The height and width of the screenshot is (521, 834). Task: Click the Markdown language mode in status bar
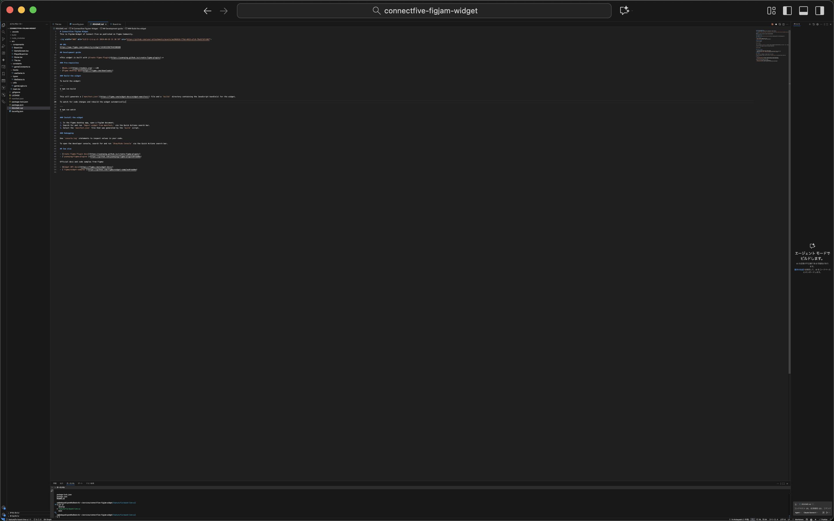(x=799, y=519)
